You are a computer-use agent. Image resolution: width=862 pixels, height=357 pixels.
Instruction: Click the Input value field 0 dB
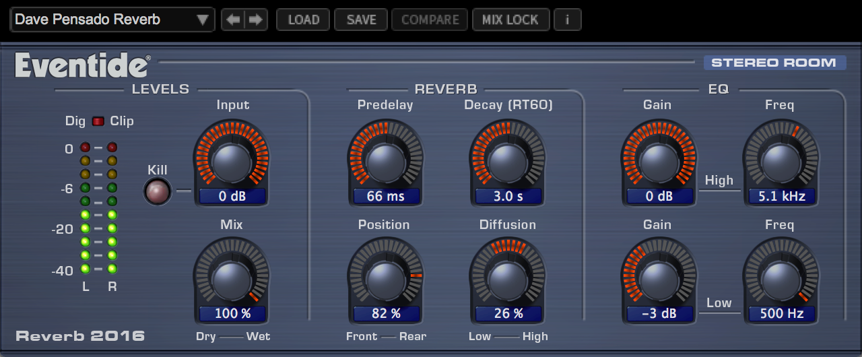tap(232, 197)
